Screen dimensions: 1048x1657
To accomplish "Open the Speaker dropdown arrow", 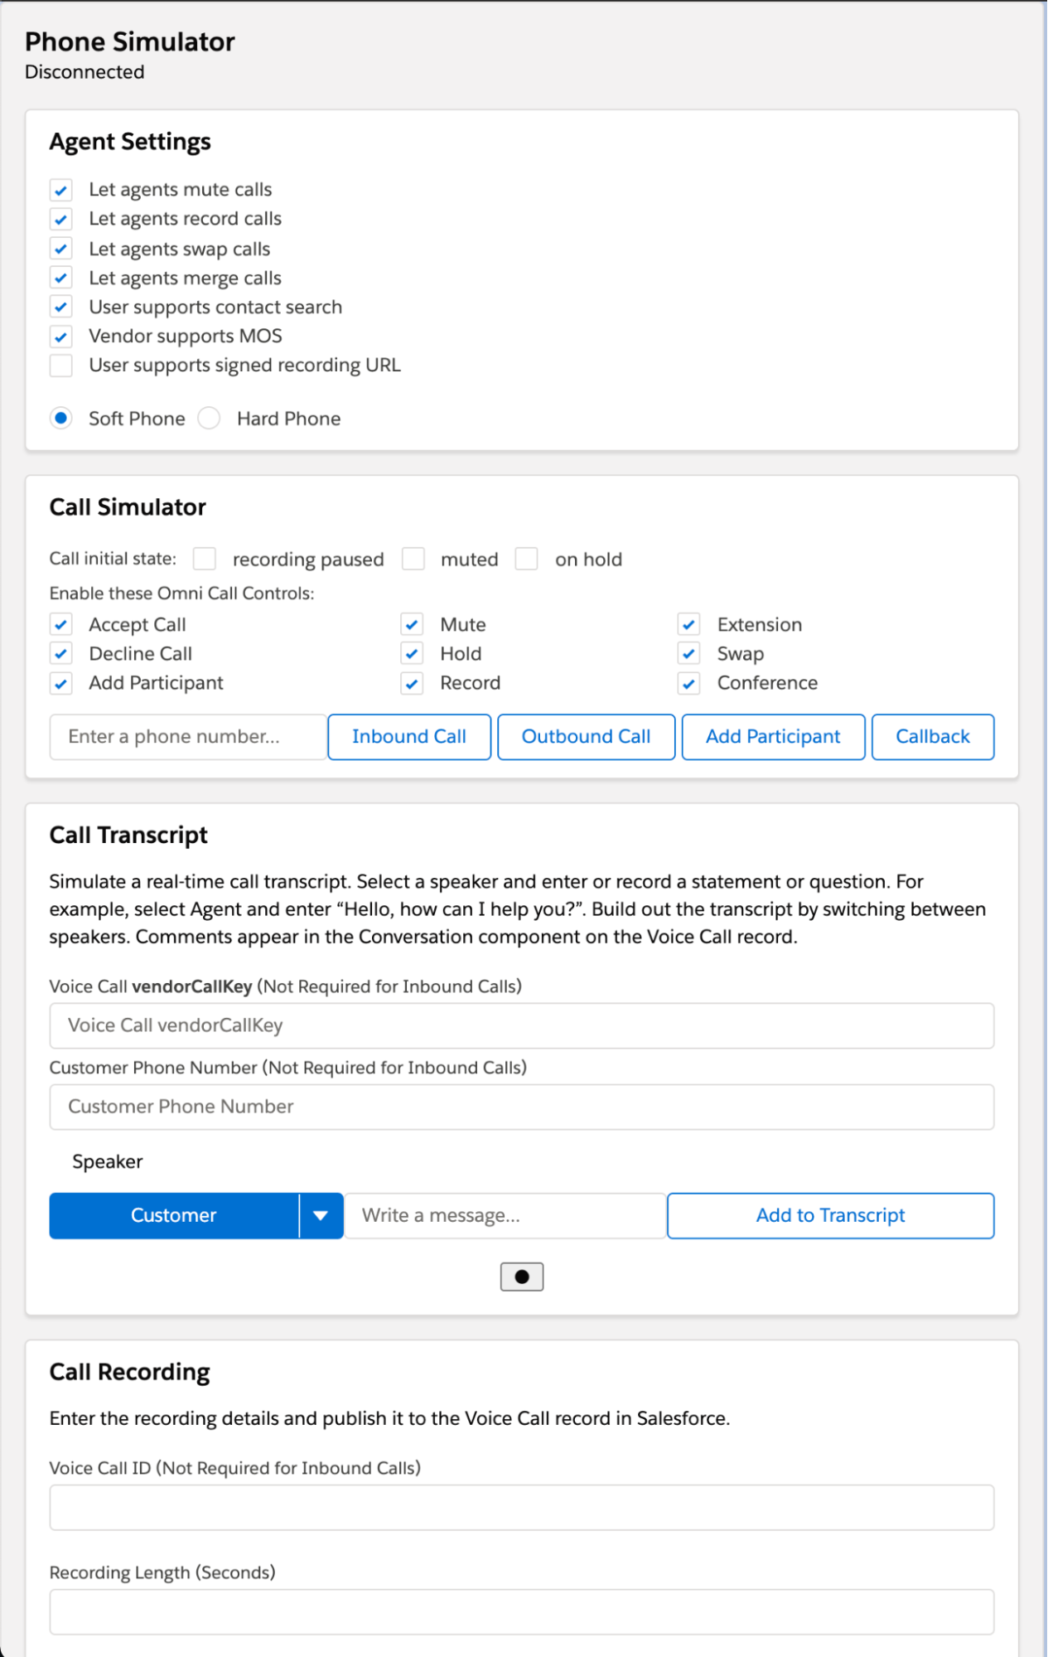I will click(321, 1215).
